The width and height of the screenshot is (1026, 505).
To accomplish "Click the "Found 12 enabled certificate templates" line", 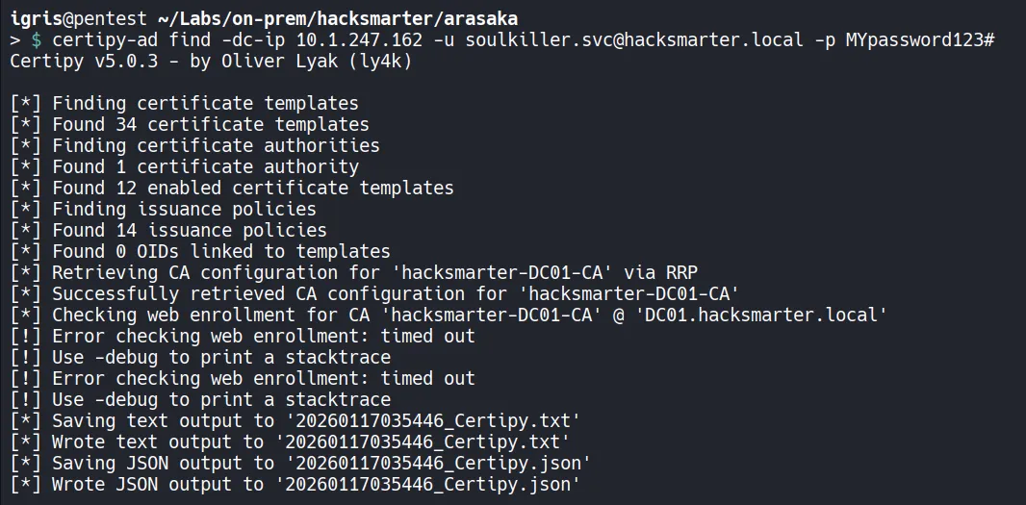I will tap(252, 188).
